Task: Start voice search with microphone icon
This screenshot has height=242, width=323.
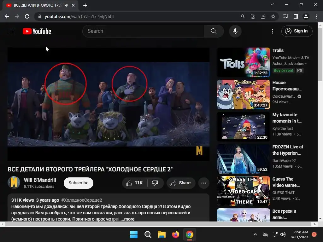Action: 235,31
